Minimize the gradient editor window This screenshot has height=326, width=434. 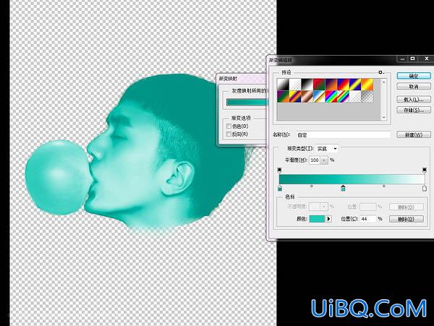click(x=403, y=59)
